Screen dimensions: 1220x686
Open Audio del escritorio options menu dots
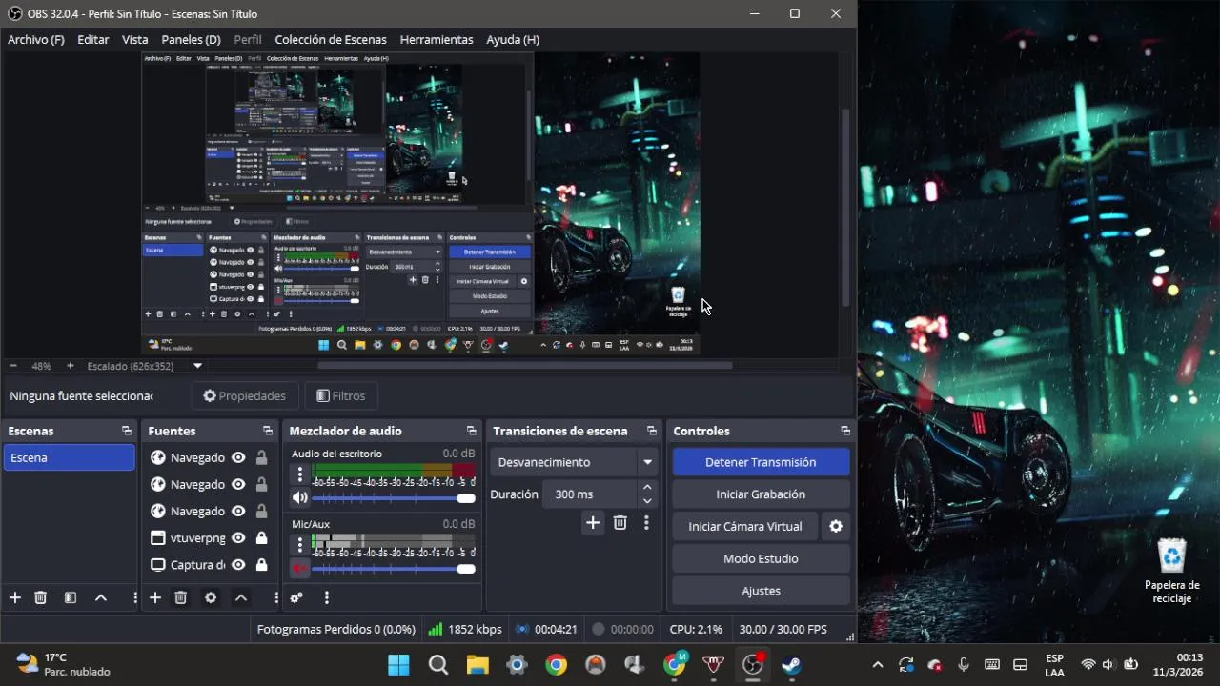pyautogui.click(x=300, y=474)
